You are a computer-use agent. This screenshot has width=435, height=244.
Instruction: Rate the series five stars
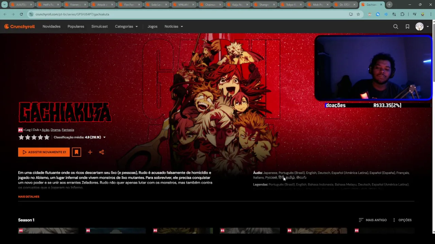(47, 137)
